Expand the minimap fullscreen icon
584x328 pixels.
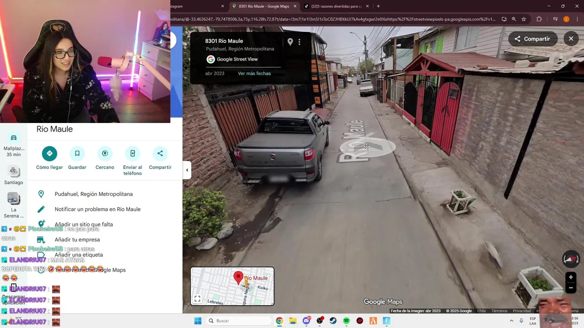197,299
